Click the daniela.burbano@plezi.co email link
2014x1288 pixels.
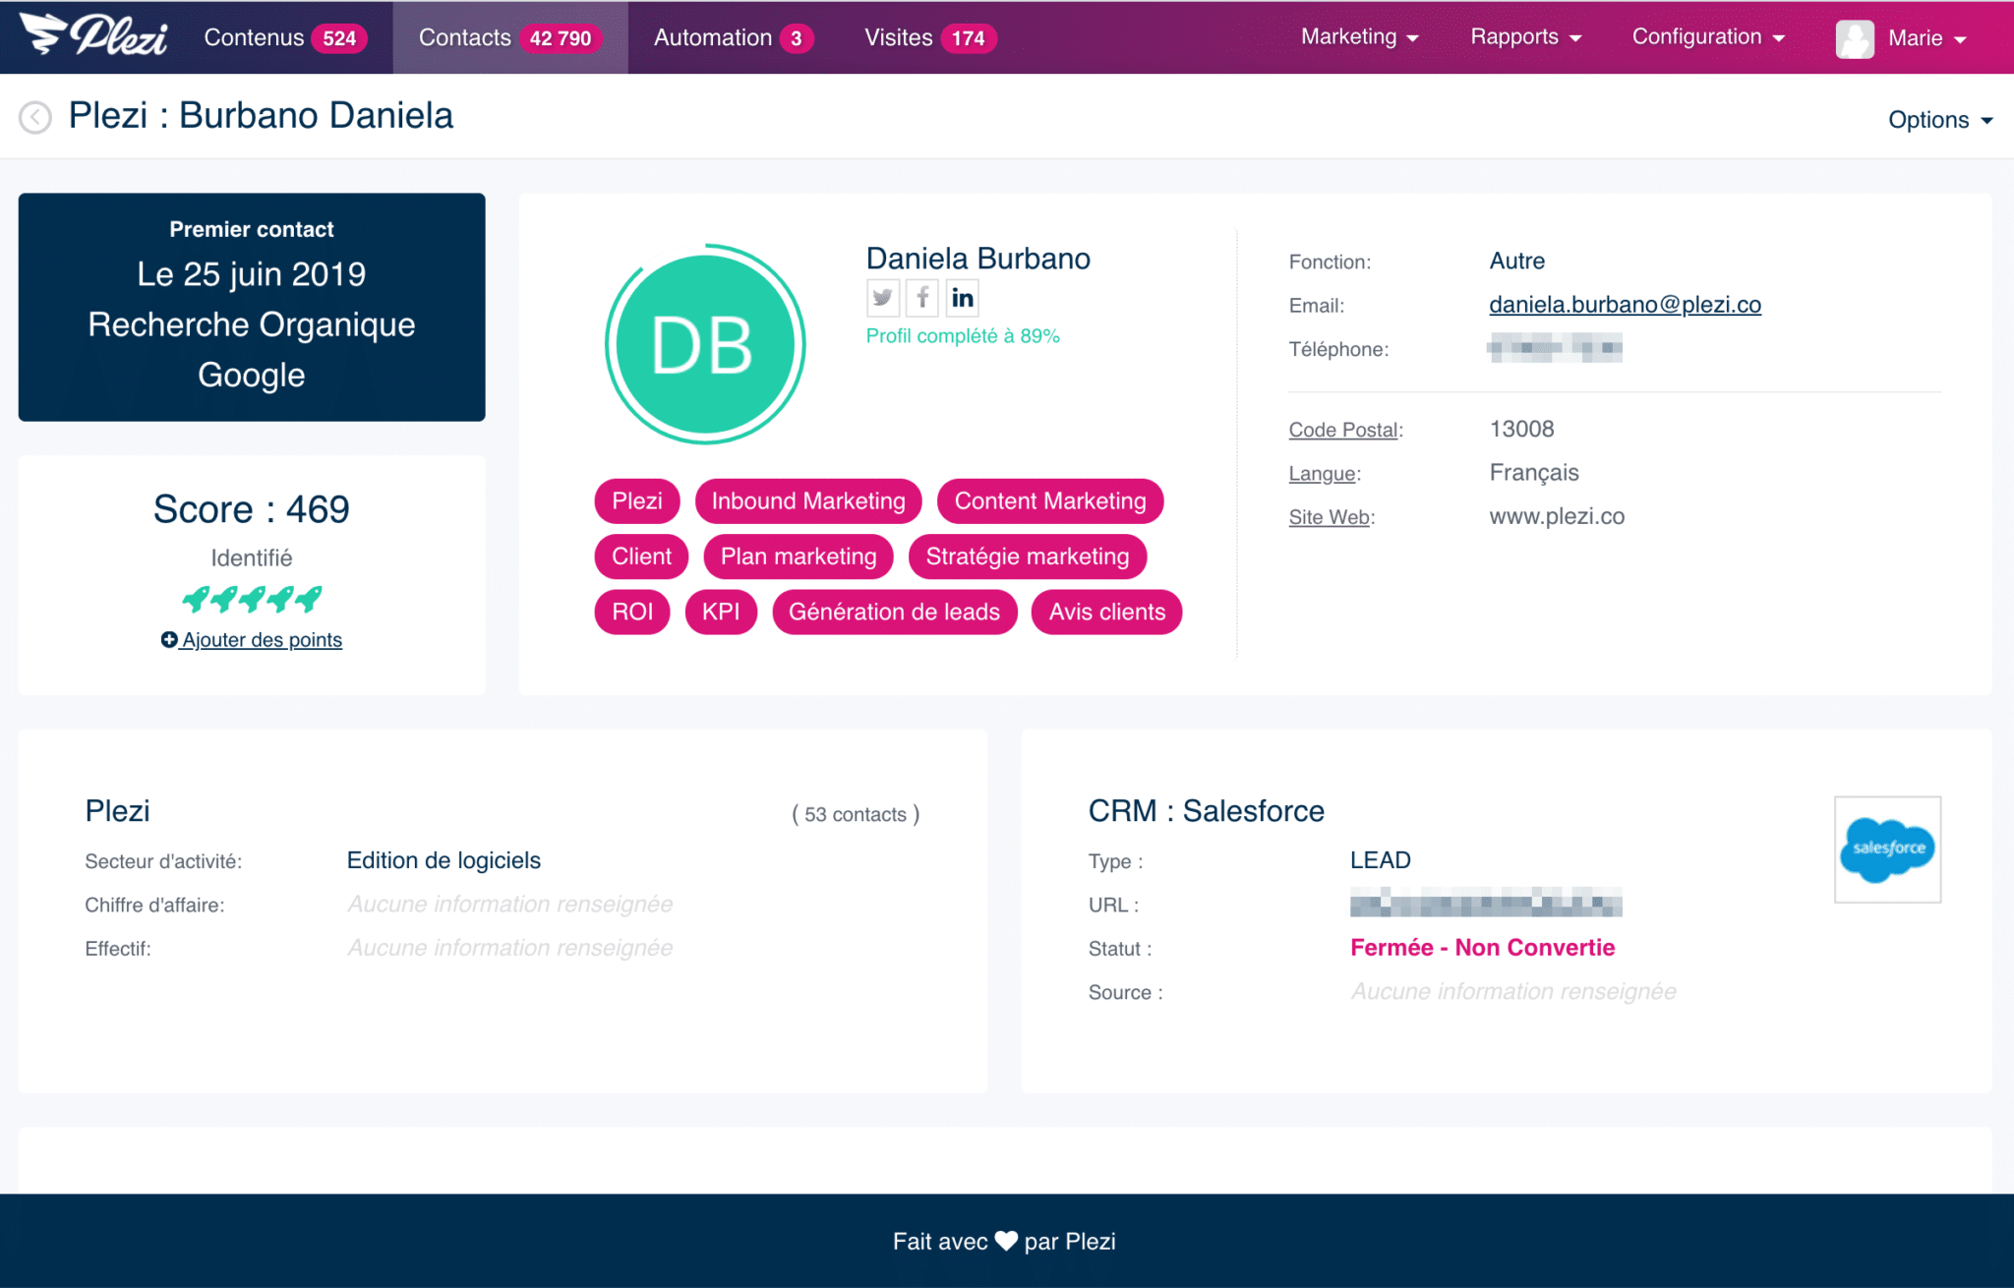pyautogui.click(x=1625, y=304)
